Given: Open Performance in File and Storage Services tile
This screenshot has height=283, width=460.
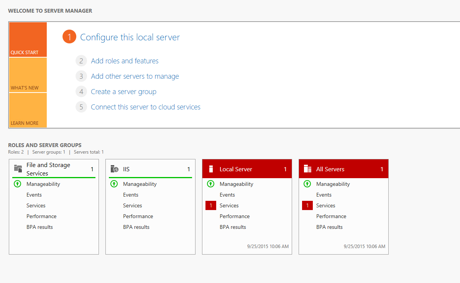Looking at the screenshot, I should [x=41, y=216].
